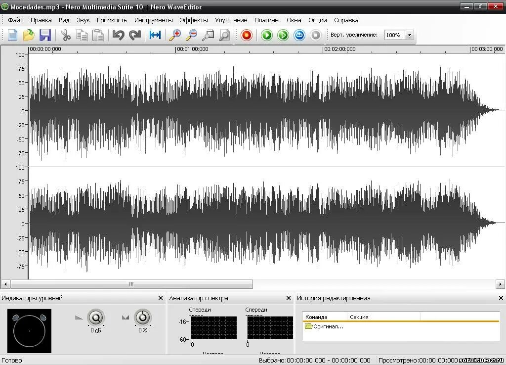Viewport: 506px width, 365px height.
Task: Click the 0 % level knob
Action: pos(143,318)
